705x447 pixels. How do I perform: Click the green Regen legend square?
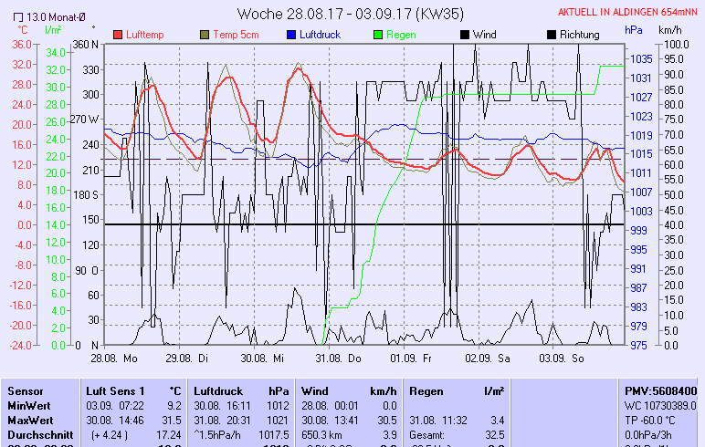379,35
